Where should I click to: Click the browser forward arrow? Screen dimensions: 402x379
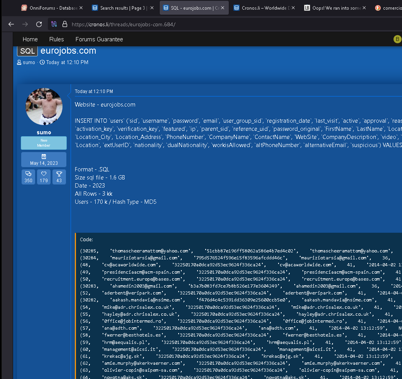pyautogui.click(x=25, y=24)
